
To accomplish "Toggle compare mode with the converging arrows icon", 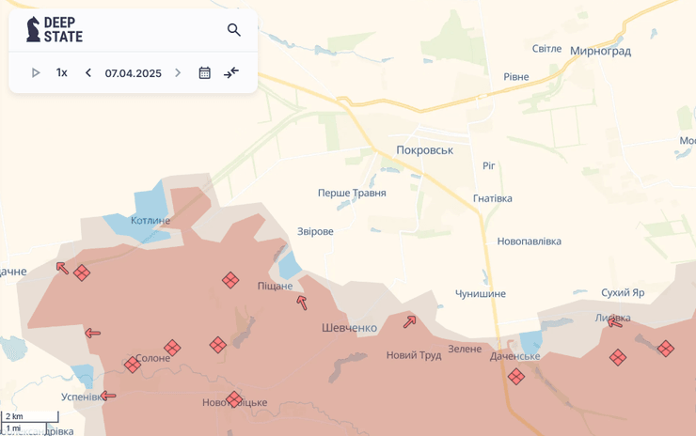I will (231, 72).
